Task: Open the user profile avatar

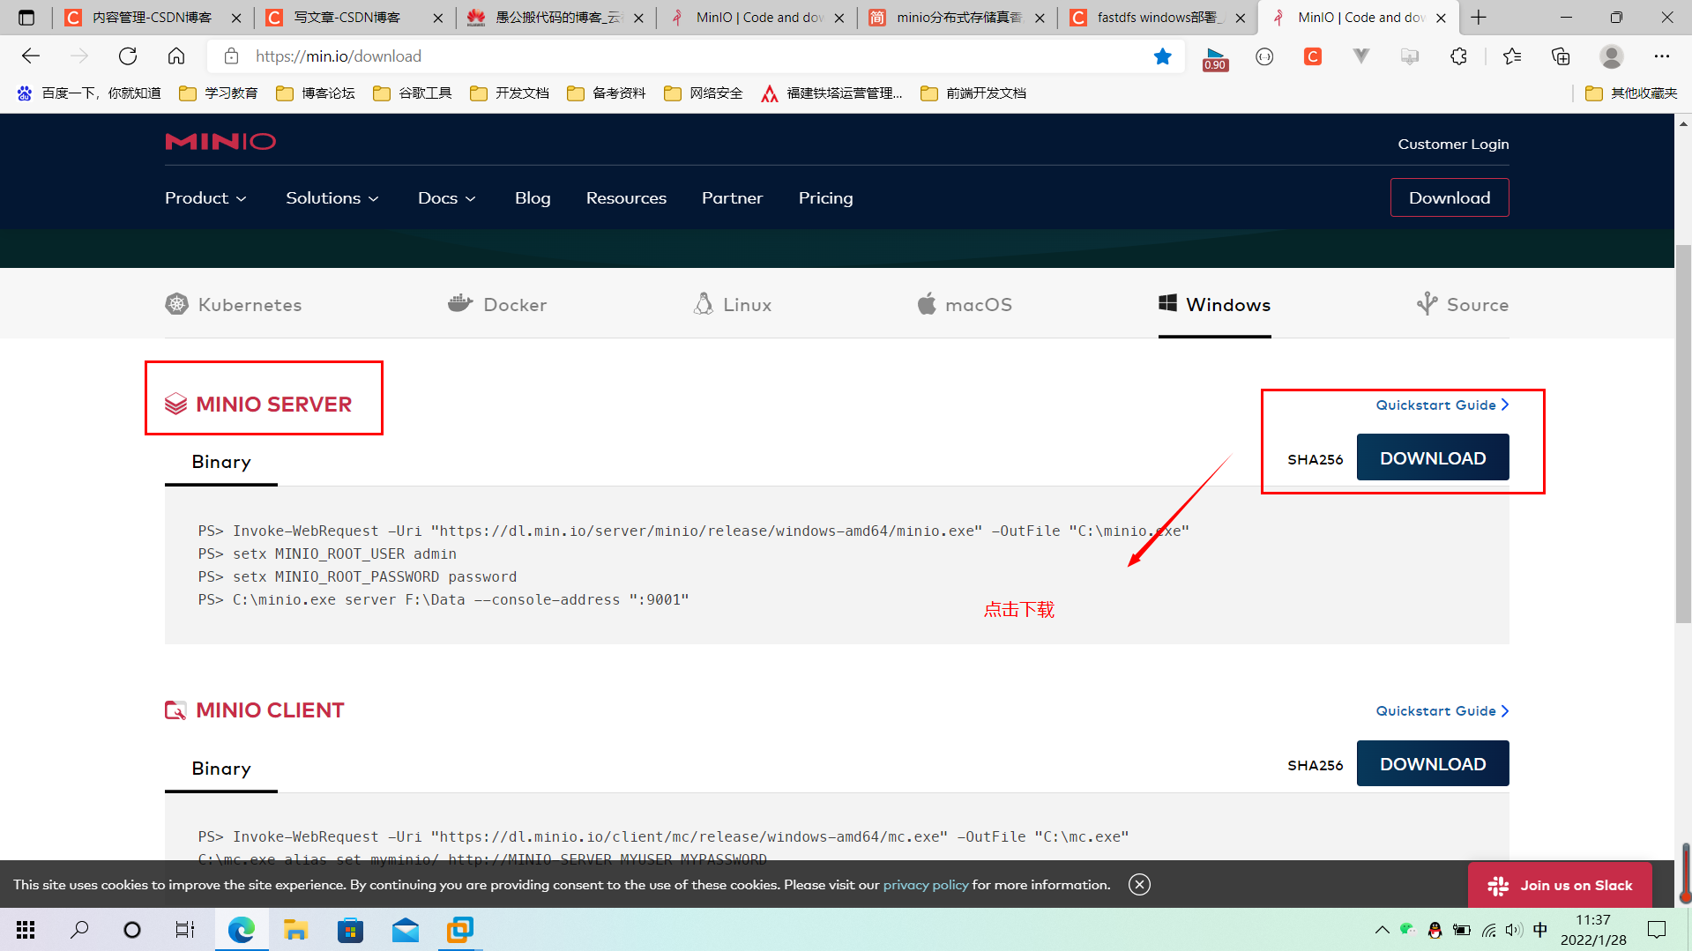Action: click(x=1612, y=56)
